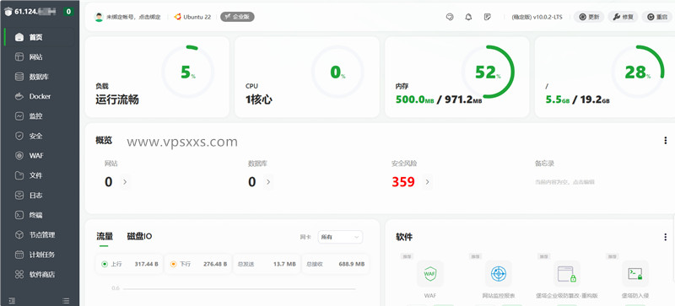Screen dimensions: 675x306
Task: Click the 总接收 688.9 MB stat
Action: pyautogui.click(x=335, y=264)
